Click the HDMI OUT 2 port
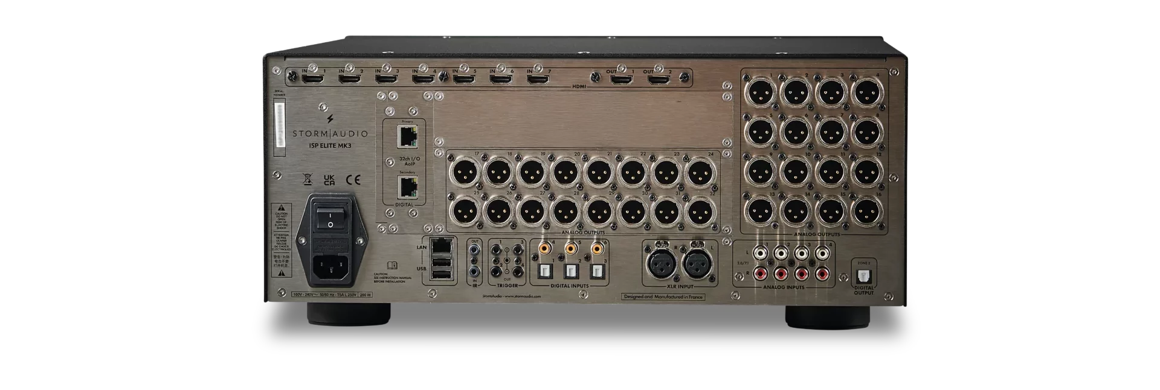Screen dimensions: 1160x390 pyautogui.click(x=660, y=78)
